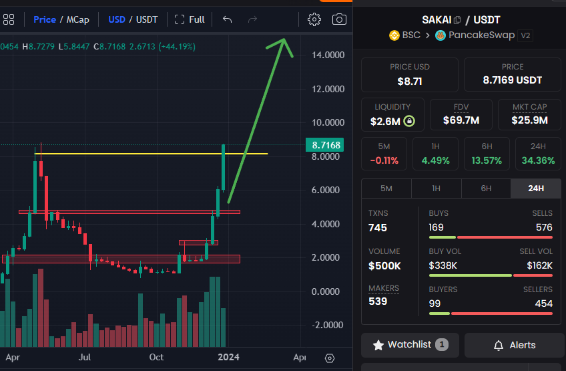Open price Alerts button
Viewport: 566px width, 371px height.
tap(515, 345)
